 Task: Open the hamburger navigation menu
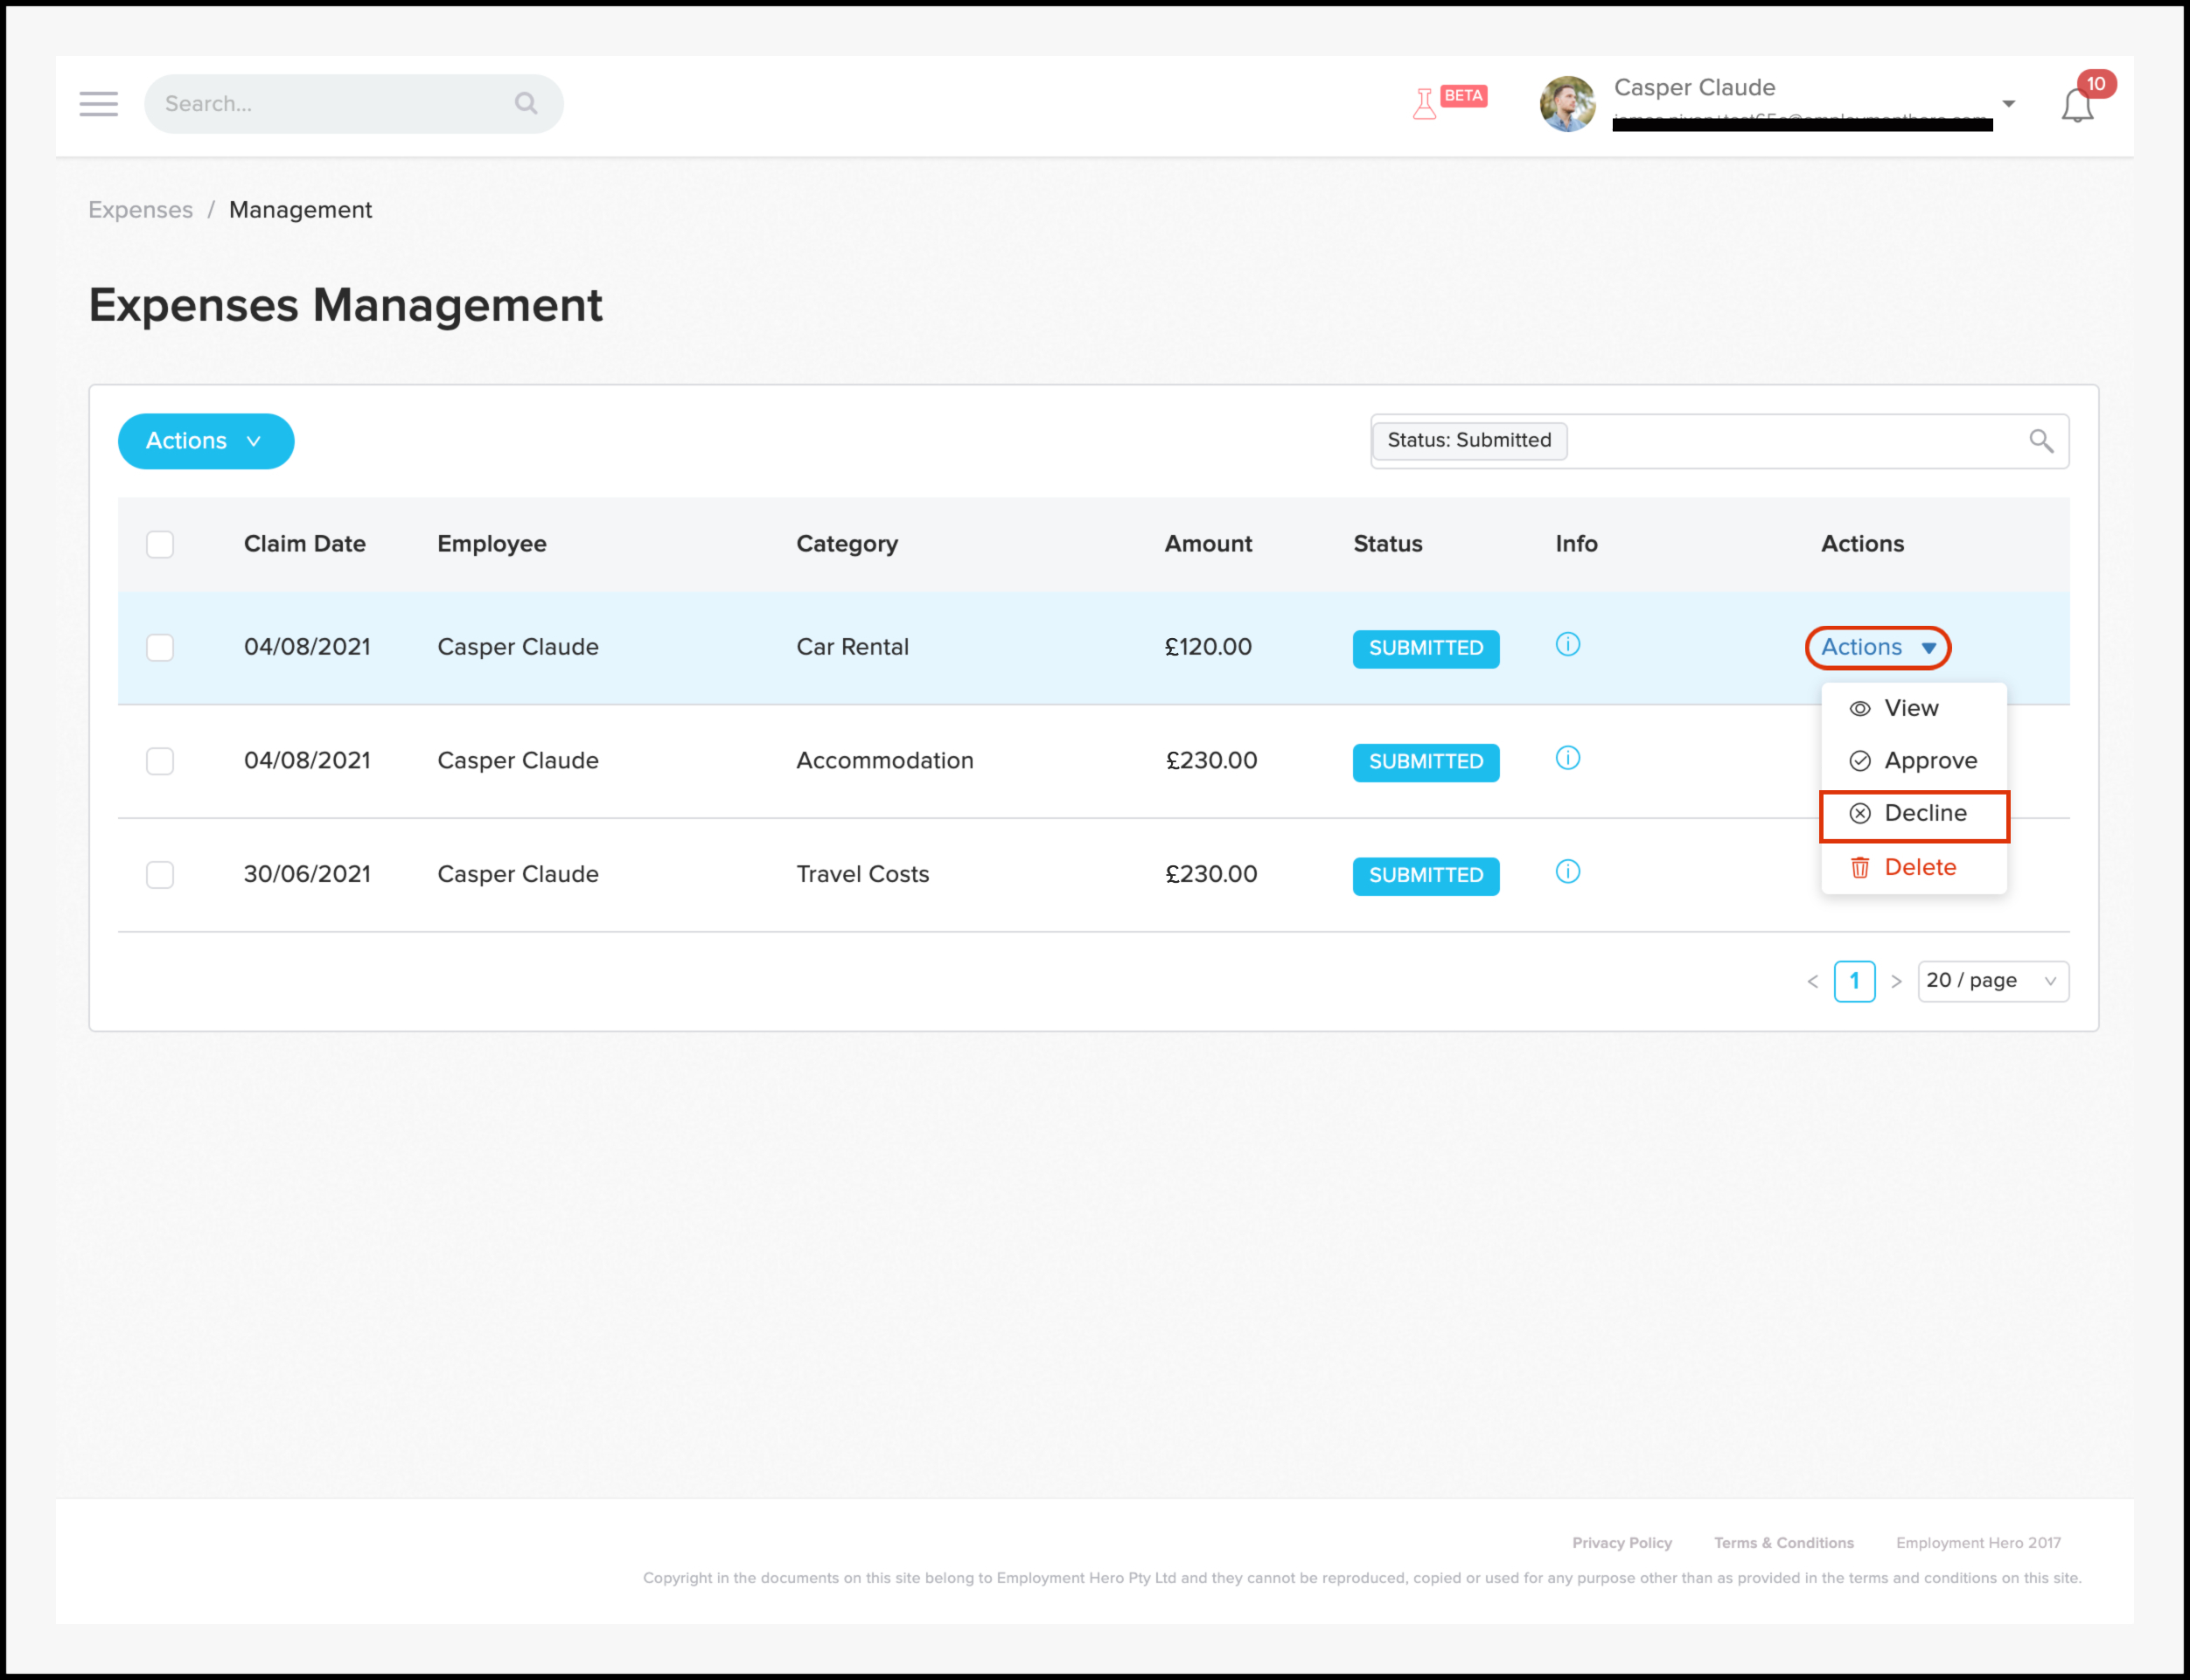coord(98,104)
